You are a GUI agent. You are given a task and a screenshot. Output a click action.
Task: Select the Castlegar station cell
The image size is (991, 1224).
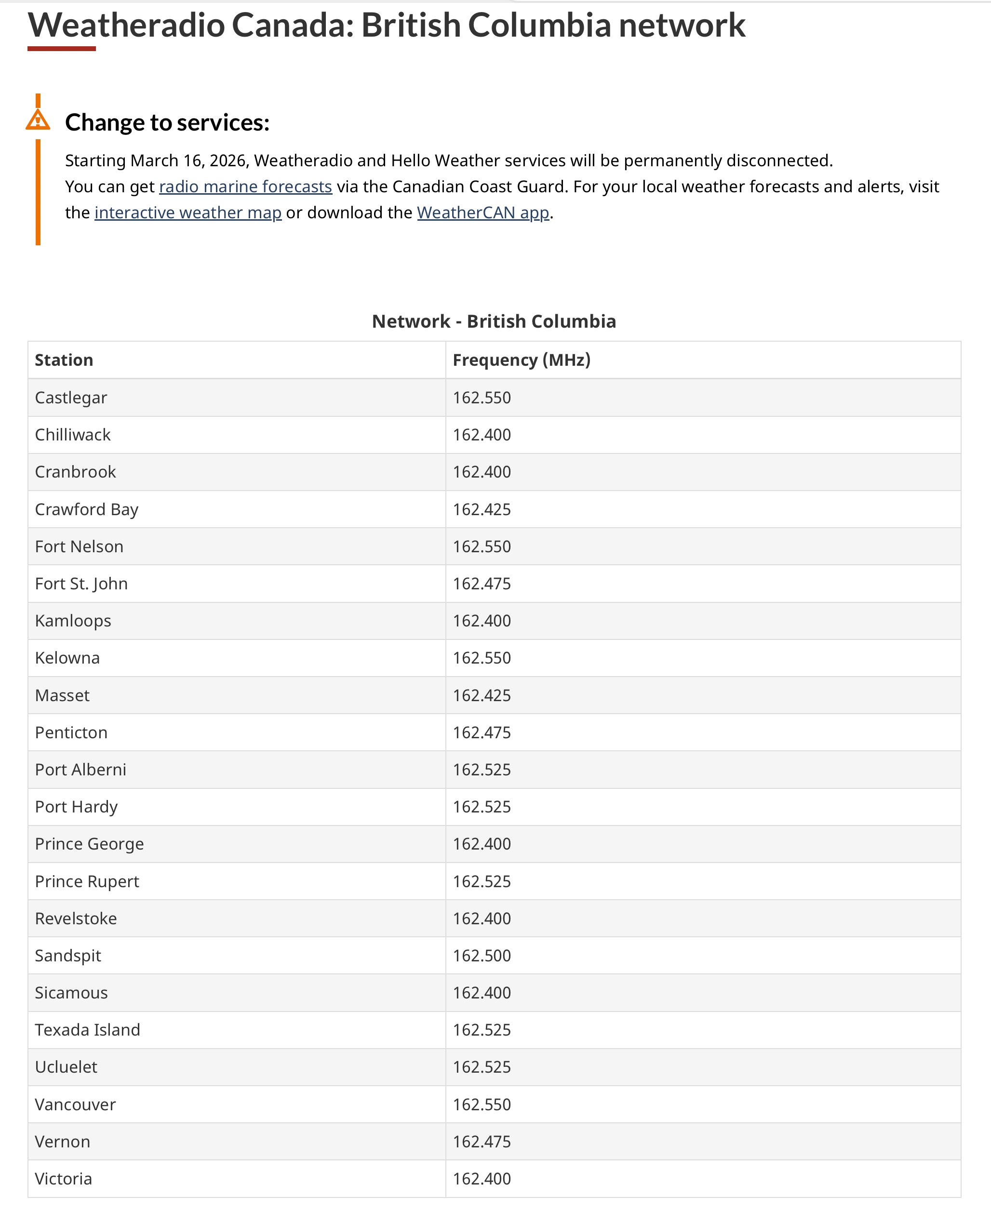click(71, 398)
